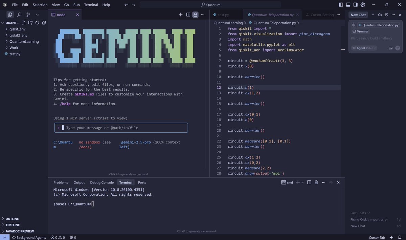
Task: Toggle primary sidebar layout icon
Action: [x=341, y=5]
